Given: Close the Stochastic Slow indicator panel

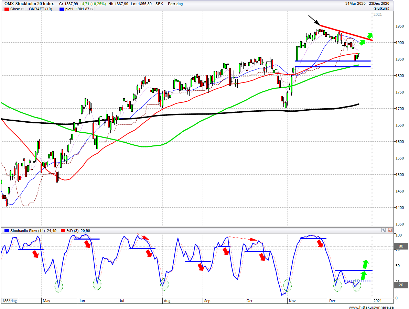Looking at the screenshot, I should 390,230.
